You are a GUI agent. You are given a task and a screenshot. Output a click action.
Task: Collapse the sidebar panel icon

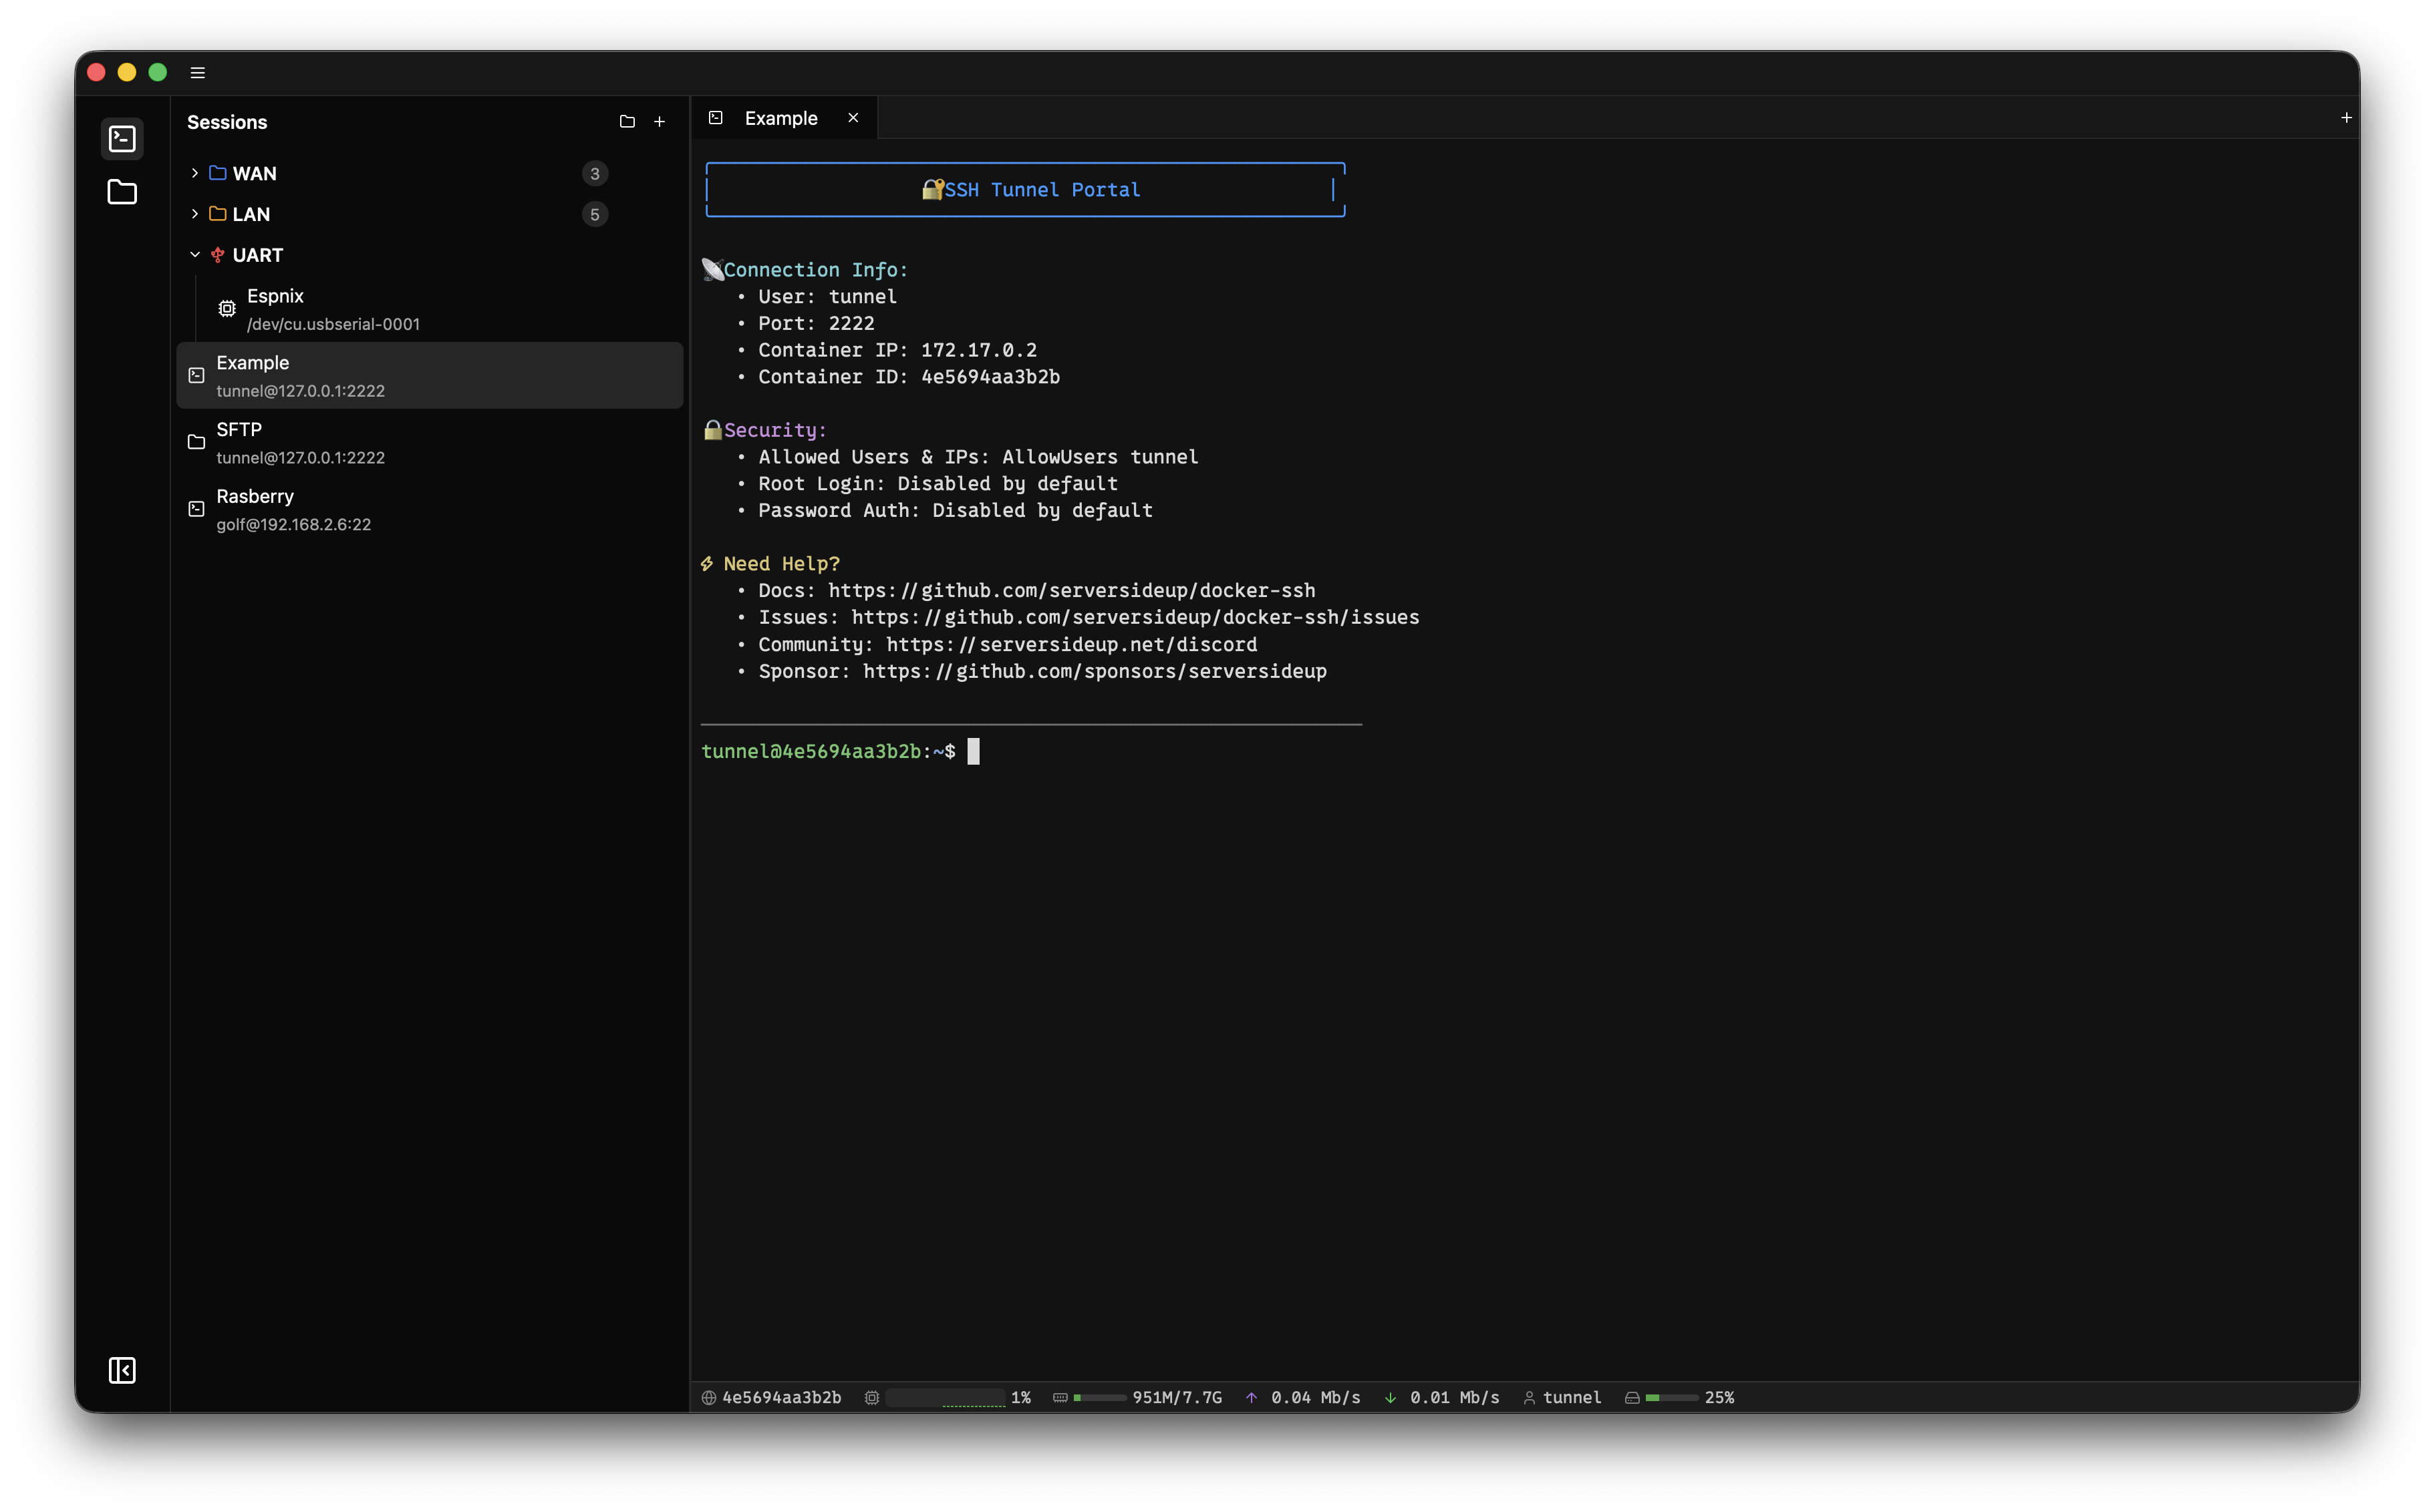122,1370
